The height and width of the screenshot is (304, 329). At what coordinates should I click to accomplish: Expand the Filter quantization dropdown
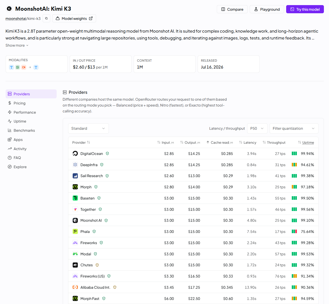294,128
